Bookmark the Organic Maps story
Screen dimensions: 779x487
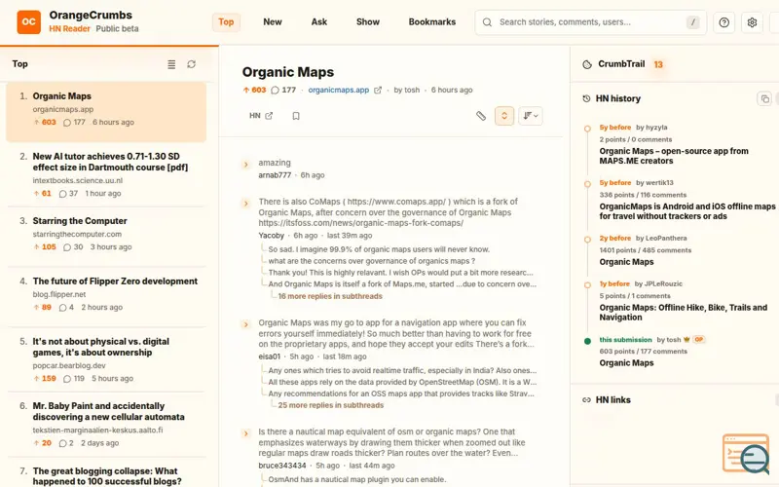click(296, 116)
